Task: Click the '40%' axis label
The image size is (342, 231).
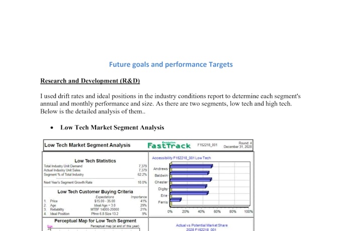Action: [x=201, y=211]
